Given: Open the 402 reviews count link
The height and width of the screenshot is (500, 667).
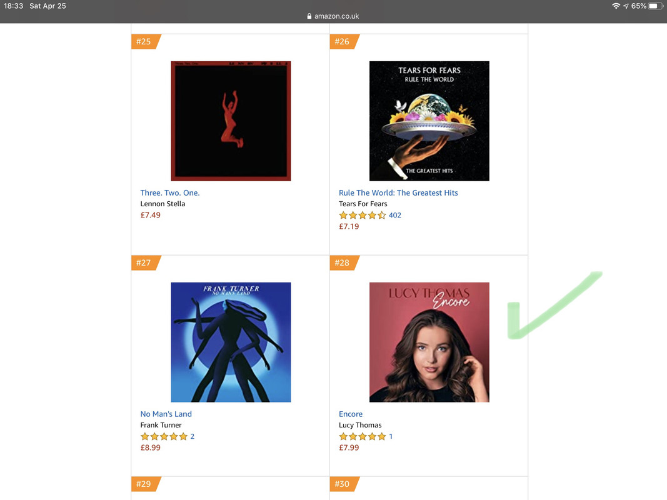Looking at the screenshot, I should [x=394, y=215].
